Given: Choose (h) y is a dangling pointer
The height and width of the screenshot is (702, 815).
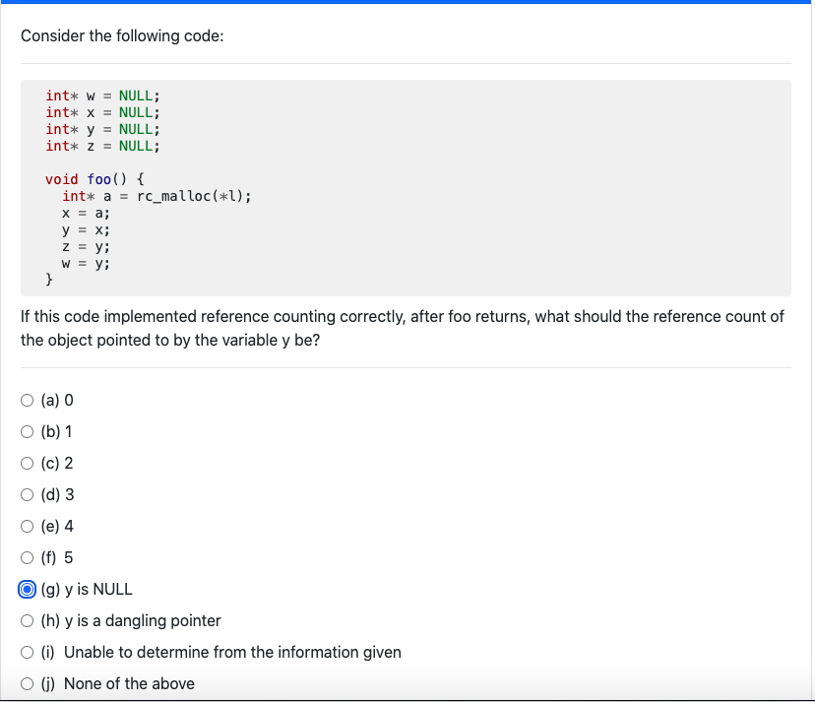Looking at the screenshot, I should (x=27, y=620).
